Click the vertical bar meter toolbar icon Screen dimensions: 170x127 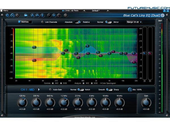(x=42, y=16)
